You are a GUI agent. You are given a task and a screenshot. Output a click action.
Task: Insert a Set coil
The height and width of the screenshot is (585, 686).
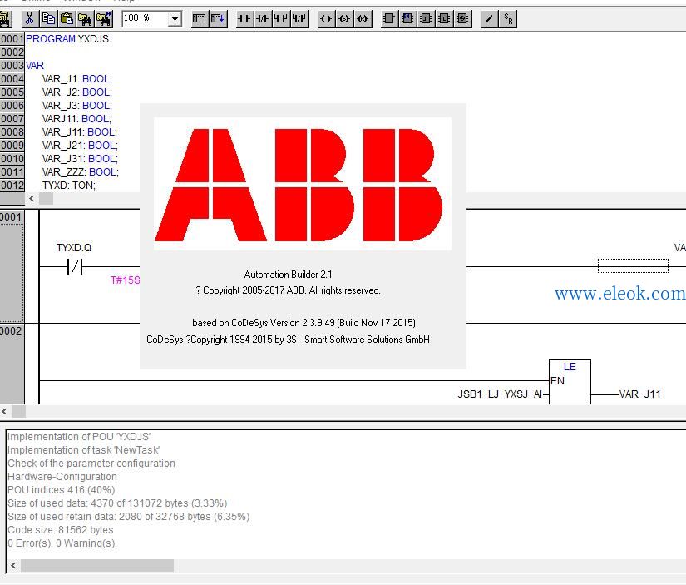(344, 18)
